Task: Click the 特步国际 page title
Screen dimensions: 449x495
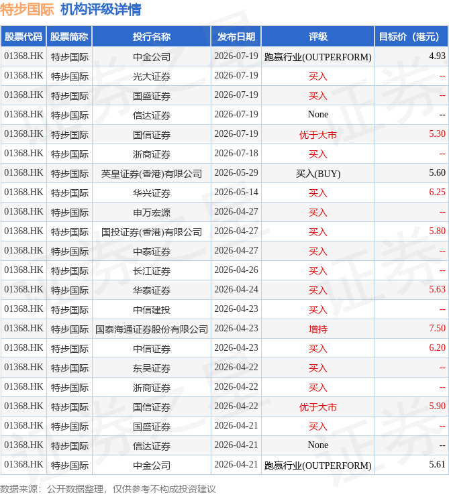Action: point(27,9)
